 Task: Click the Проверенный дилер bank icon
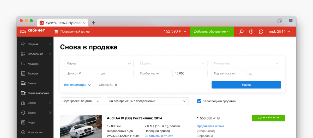56,32
